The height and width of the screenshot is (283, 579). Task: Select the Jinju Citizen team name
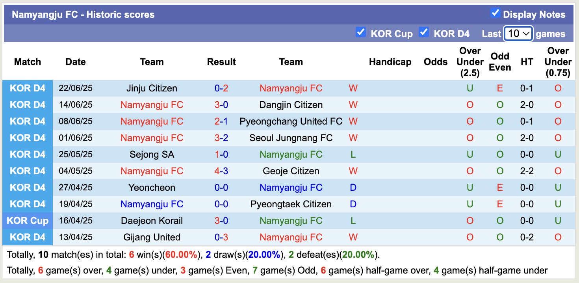coord(152,88)
